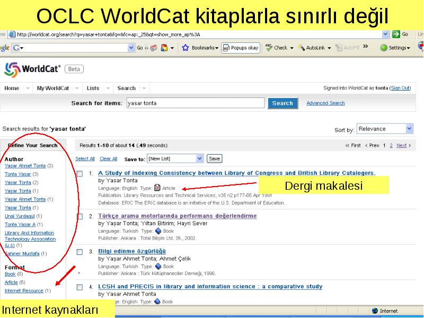Click the Popups okay toolbar button
The width and height of the screenshot is (424, 318).
[x=241, y=48]
